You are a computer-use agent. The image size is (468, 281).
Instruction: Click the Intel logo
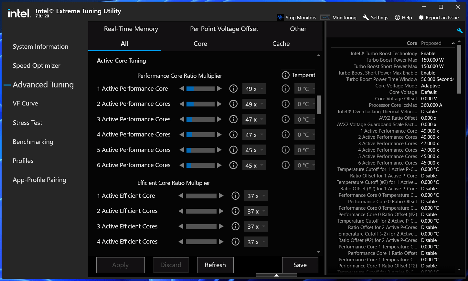(19, 13)
